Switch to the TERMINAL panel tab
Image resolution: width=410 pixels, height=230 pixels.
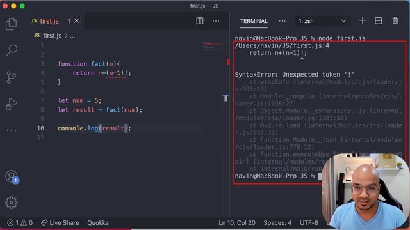coord(254,21)
